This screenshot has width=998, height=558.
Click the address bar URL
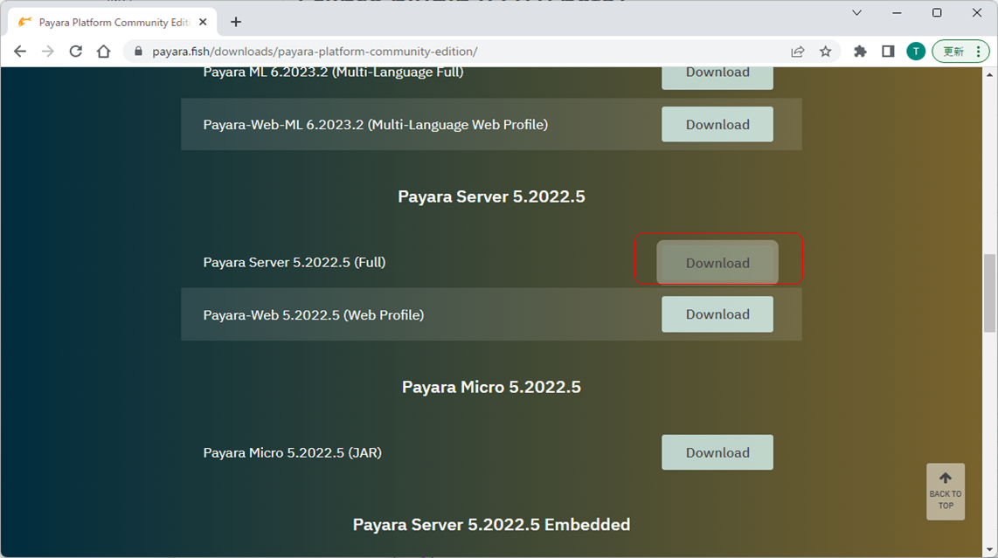315,52
